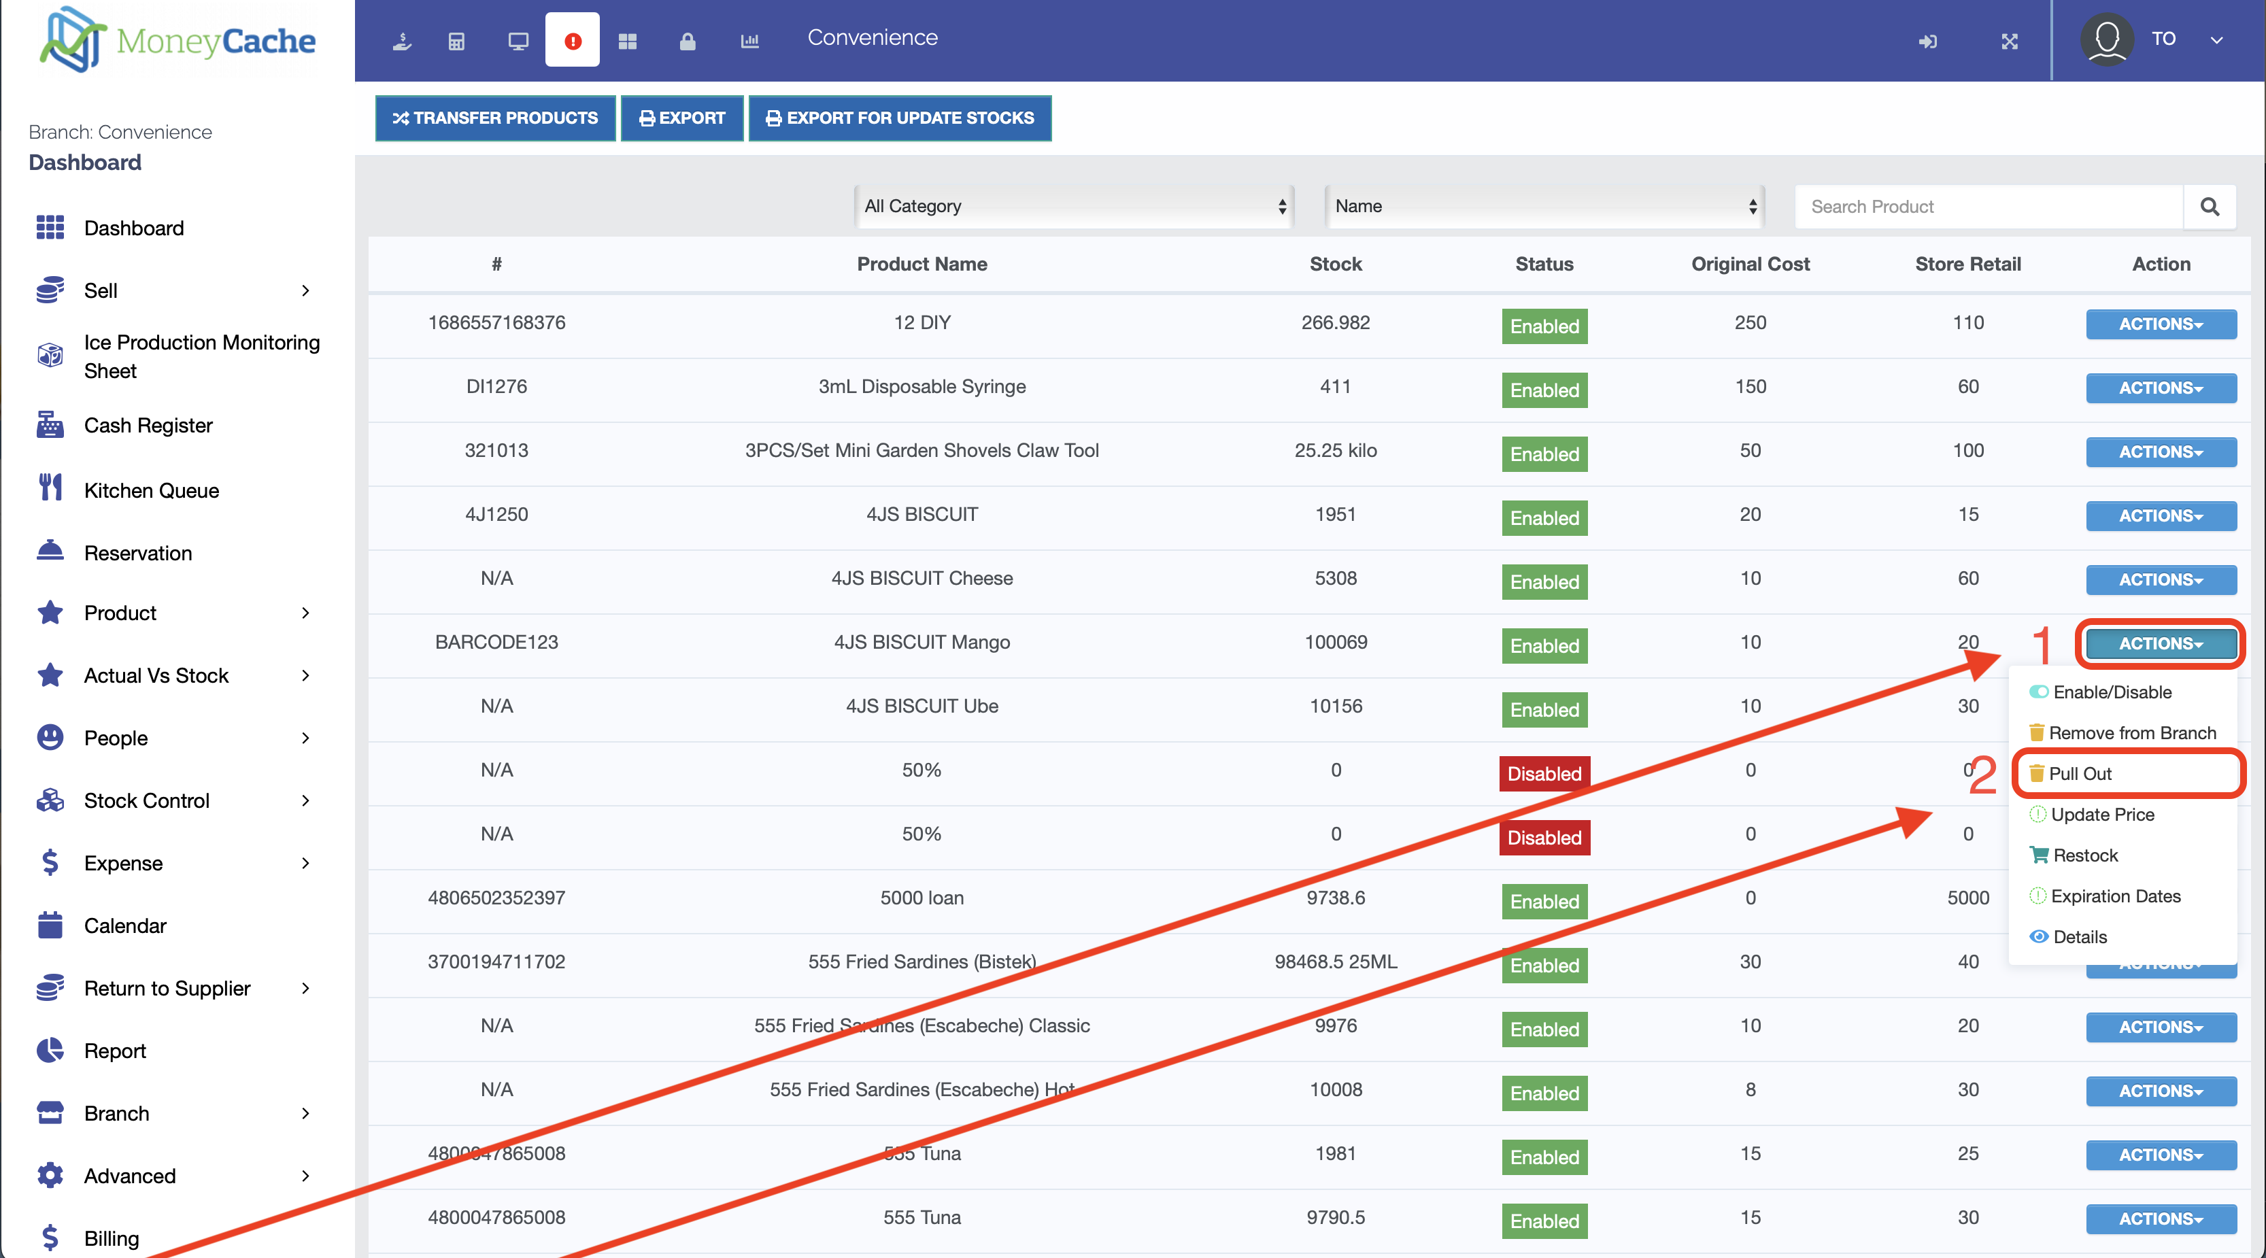Click the monitor icon in top bar

point(518,41)
